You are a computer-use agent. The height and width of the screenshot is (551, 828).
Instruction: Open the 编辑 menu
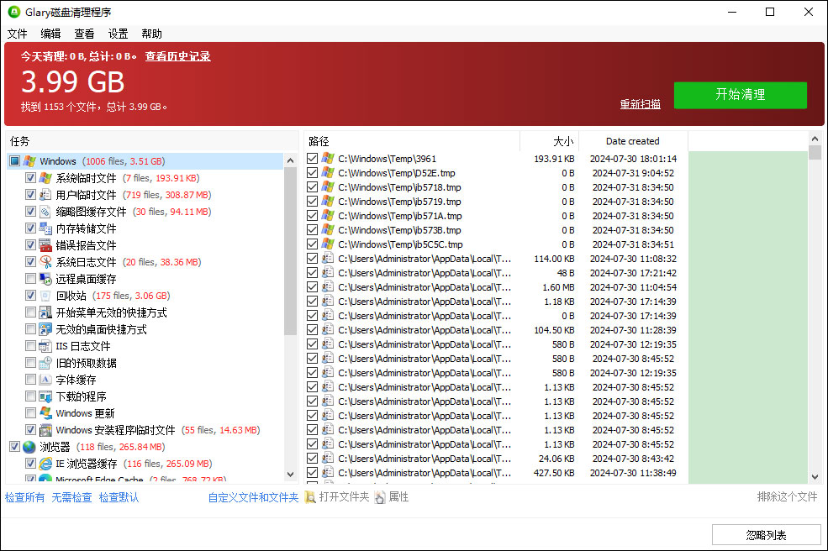[50, 34]
